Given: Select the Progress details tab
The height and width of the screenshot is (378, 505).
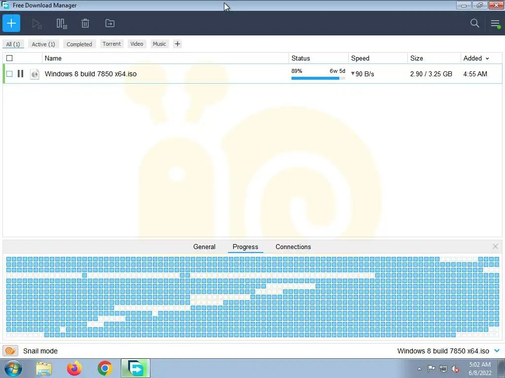Looking at the screenshot, I should coord(246,247).
